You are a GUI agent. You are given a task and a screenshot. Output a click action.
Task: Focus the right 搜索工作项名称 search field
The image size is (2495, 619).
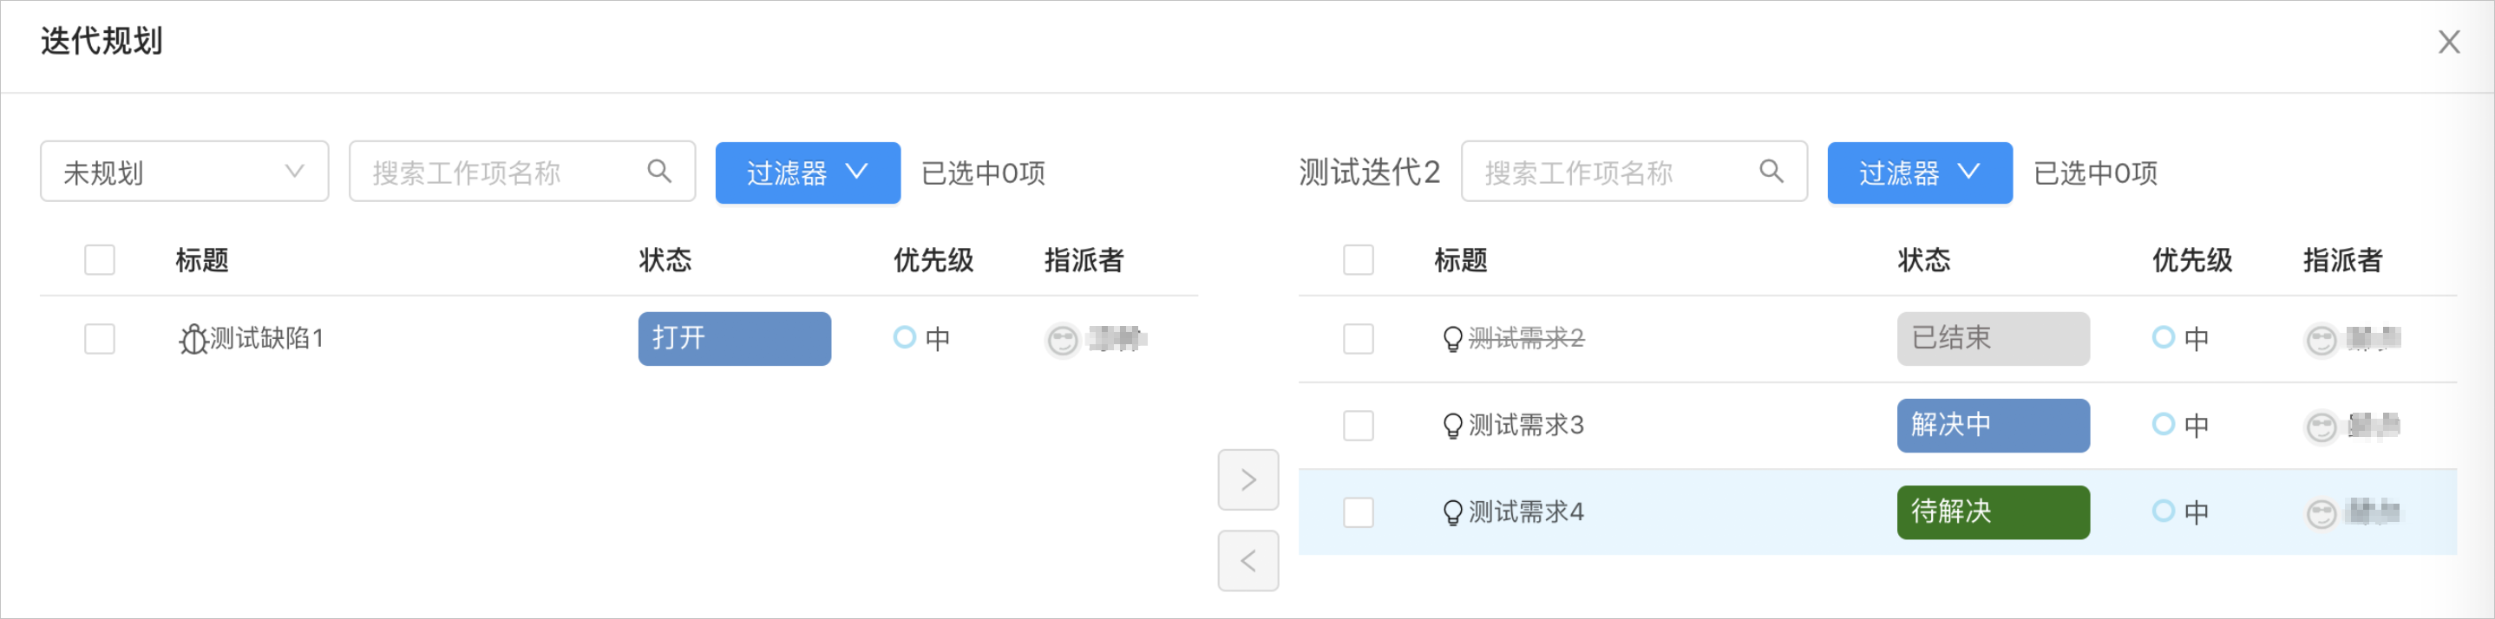point(1634,171)
